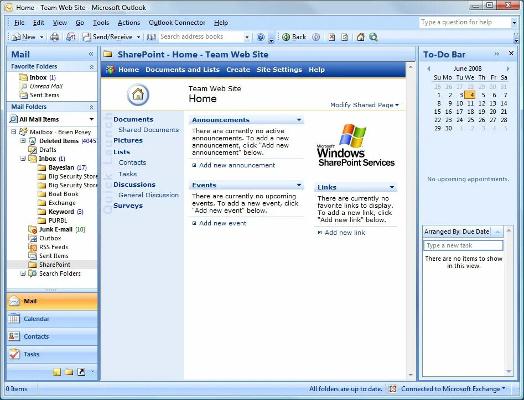
Task: Open the Print icon on the toolbar
Action: point(55,37)
